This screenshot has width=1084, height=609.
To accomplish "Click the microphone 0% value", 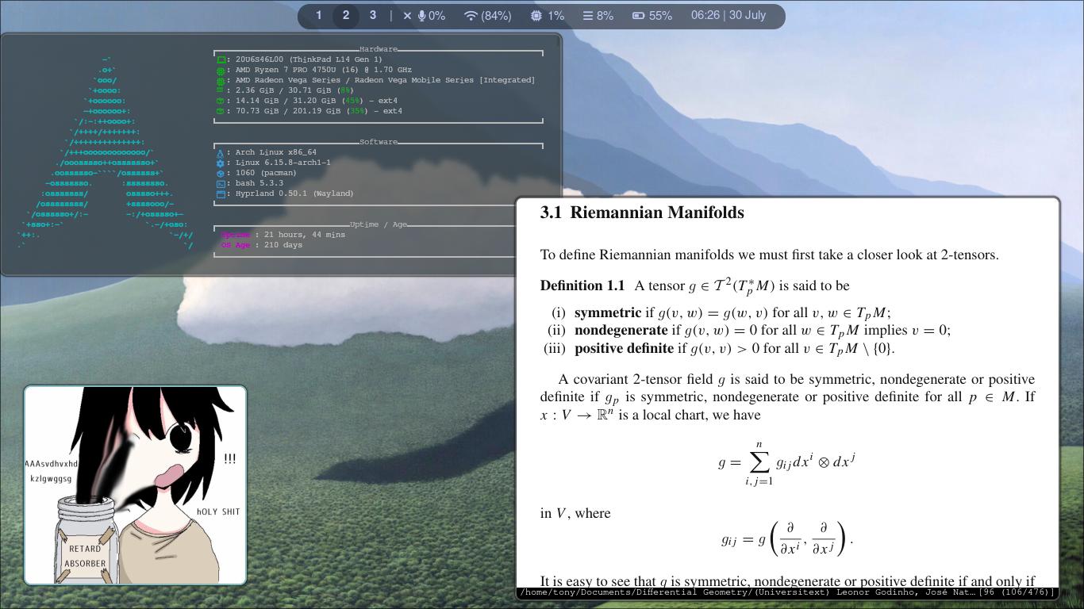I will click(x=437, y=16).
